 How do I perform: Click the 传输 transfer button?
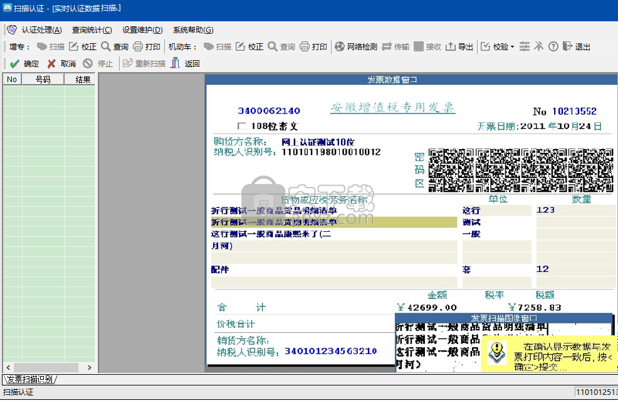[395, 46]
